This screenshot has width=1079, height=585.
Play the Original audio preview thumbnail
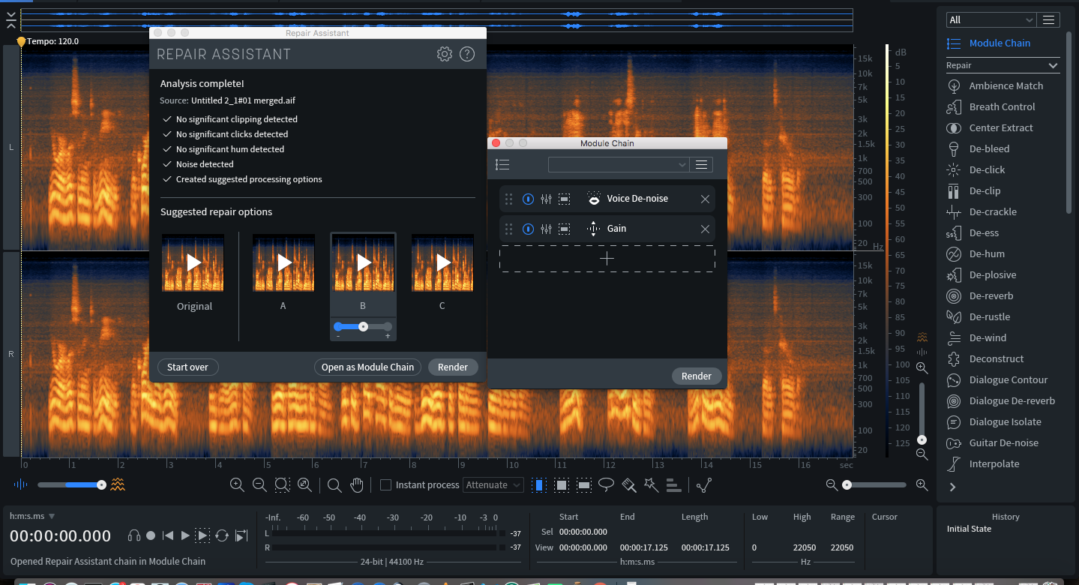pos(193,262)
